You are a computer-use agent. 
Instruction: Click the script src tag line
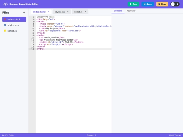[56, 44]
